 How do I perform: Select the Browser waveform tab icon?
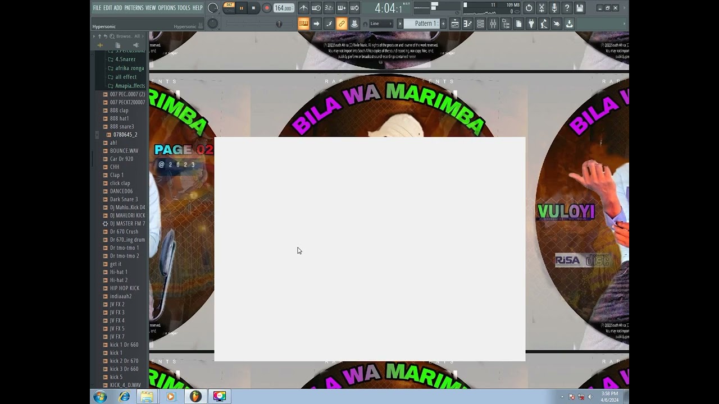click(x=100, y=45)
